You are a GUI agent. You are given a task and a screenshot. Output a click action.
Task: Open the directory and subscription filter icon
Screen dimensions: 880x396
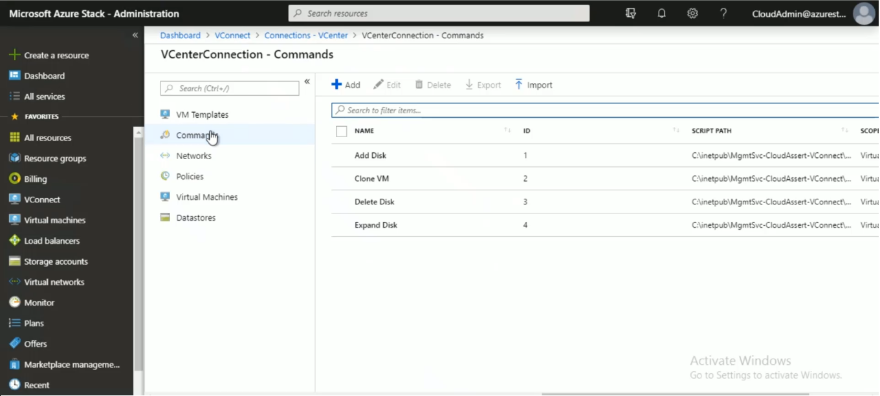[631, 14]
